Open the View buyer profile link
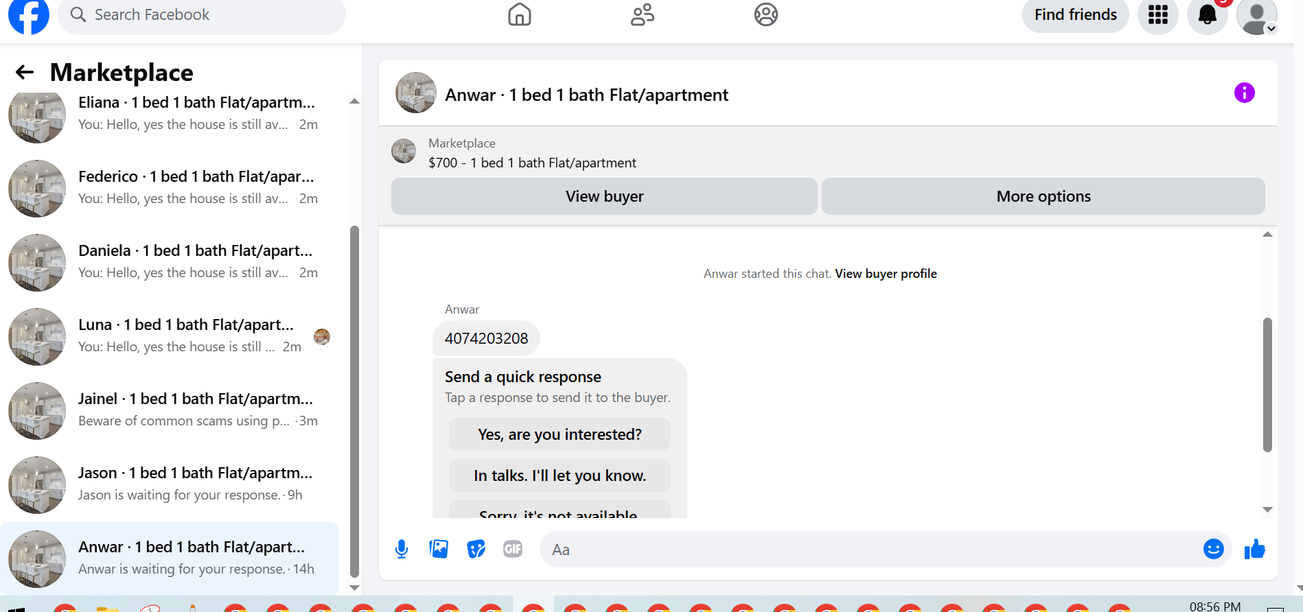This screenshot has width=1303, height=612. tap(886, 274)
